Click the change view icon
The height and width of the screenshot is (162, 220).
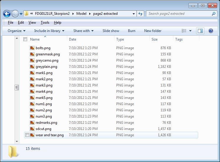(x=184, y=31)
